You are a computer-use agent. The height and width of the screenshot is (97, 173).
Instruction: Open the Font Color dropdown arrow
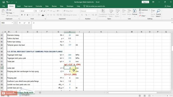[45, 15]
